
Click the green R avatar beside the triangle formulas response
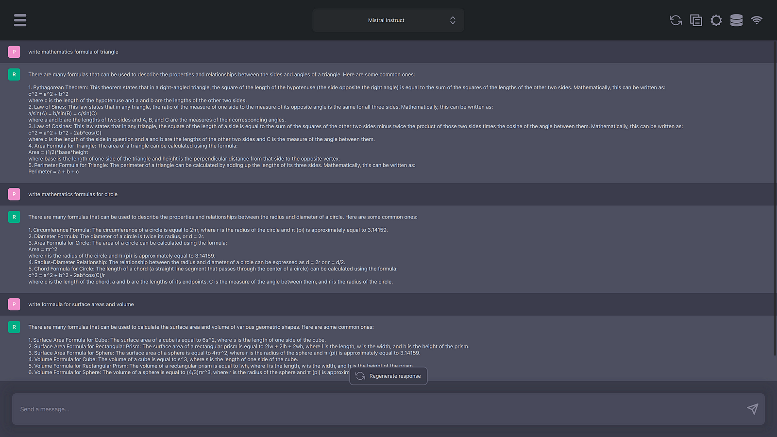coord(14,75)
